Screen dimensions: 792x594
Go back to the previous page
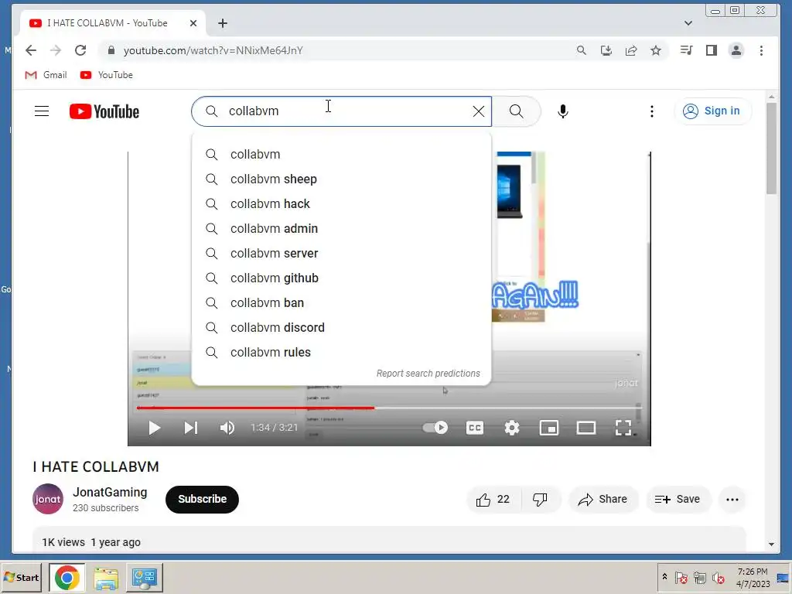[31, 50]
